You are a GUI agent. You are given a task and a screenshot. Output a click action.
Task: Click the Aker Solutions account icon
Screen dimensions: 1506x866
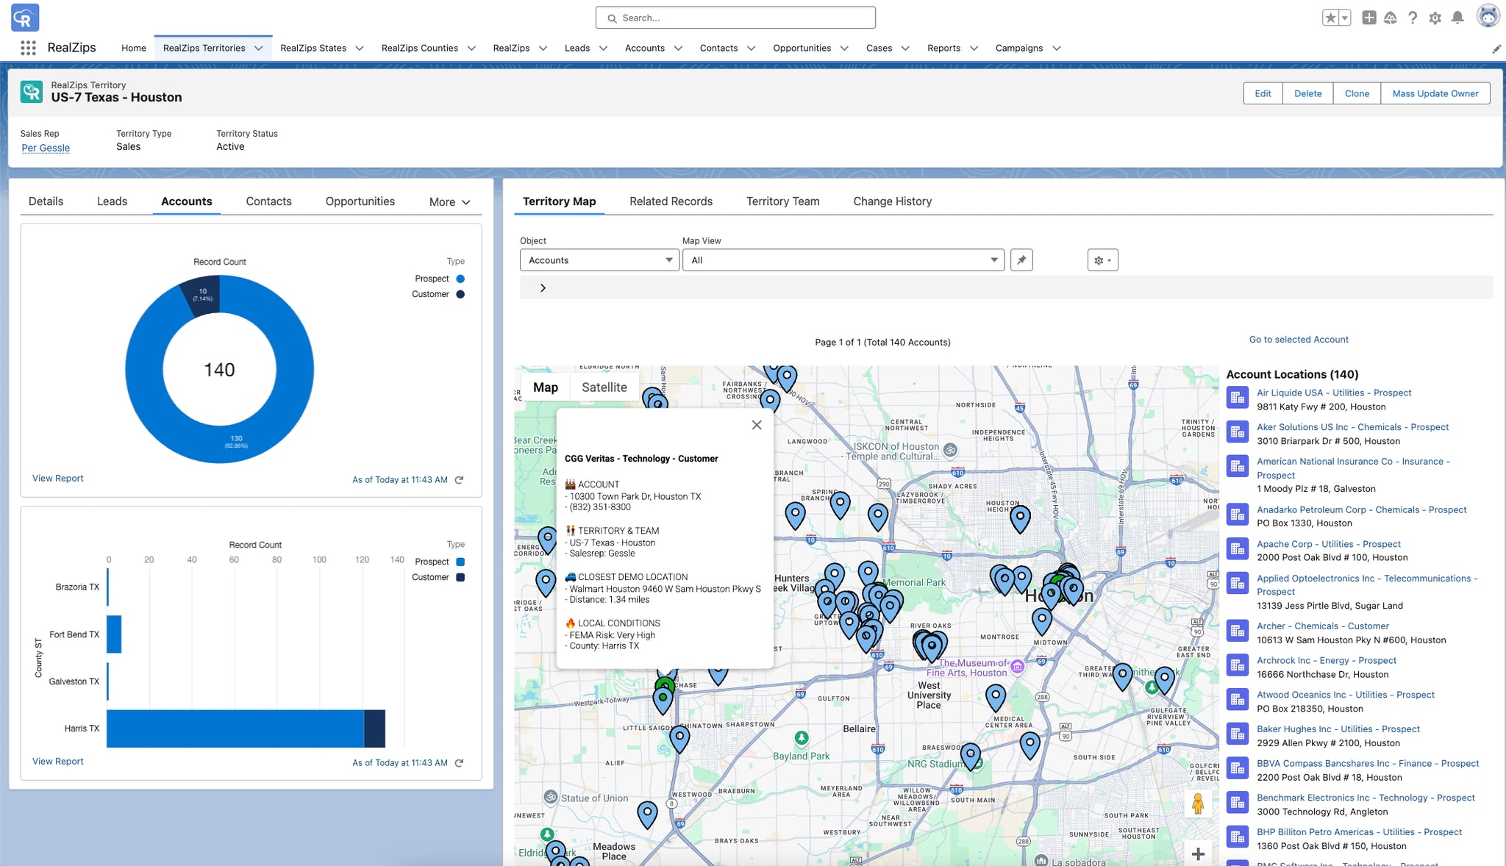point(1238,432)
